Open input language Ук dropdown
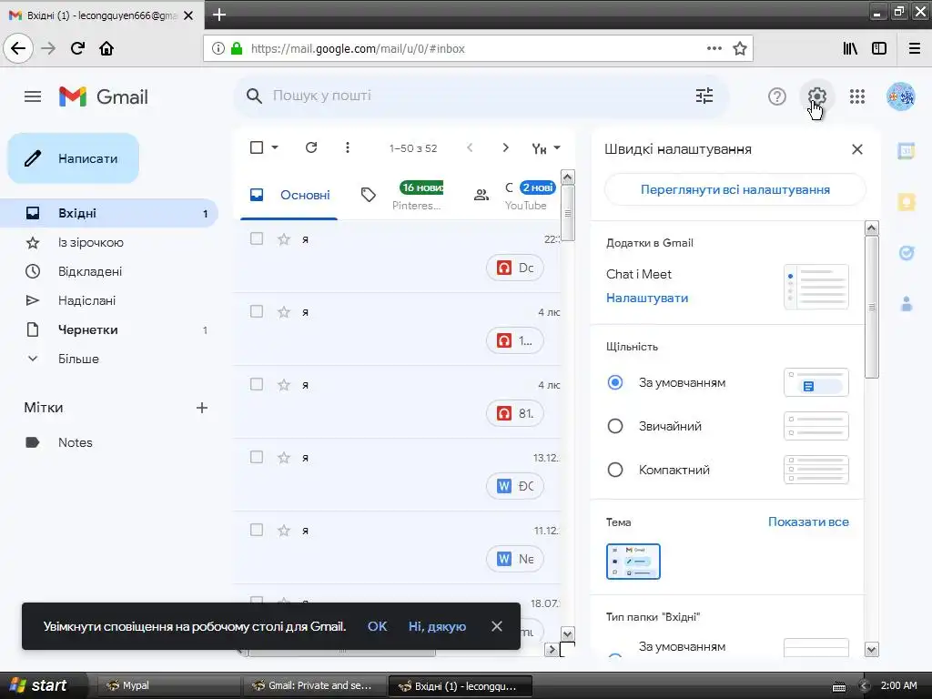Screen dimensions: 932x699 [546, 148]
